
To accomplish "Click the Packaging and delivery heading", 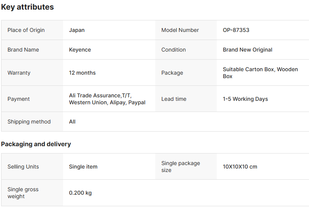I will click(x=36, y=144).
